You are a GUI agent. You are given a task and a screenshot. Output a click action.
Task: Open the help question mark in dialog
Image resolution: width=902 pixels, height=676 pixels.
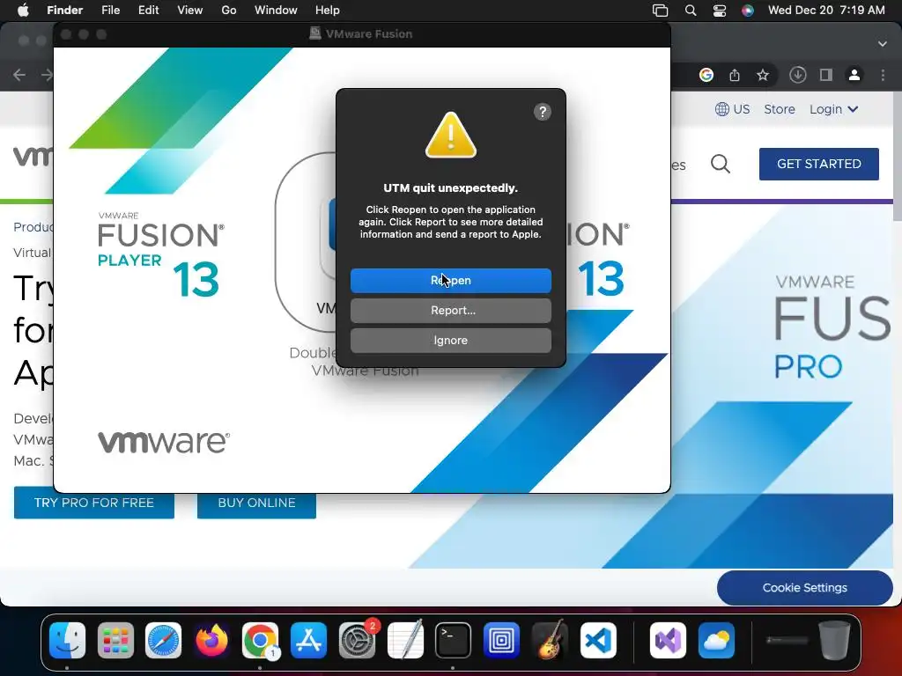click(x=542, y=112)
